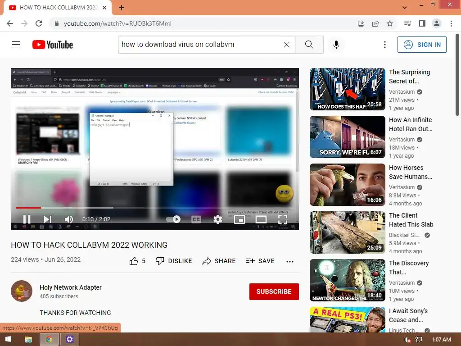Open network tray icon

tap(419, 340)
